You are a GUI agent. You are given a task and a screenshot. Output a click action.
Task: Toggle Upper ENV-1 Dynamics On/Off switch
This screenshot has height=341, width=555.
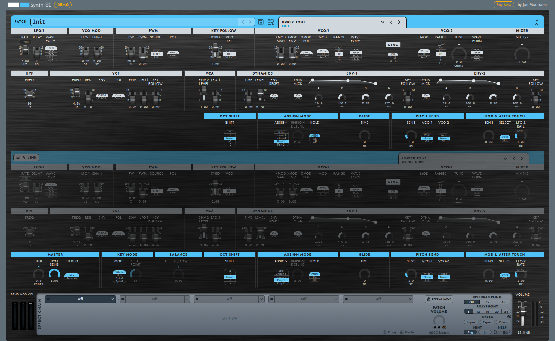pos(298,97)
